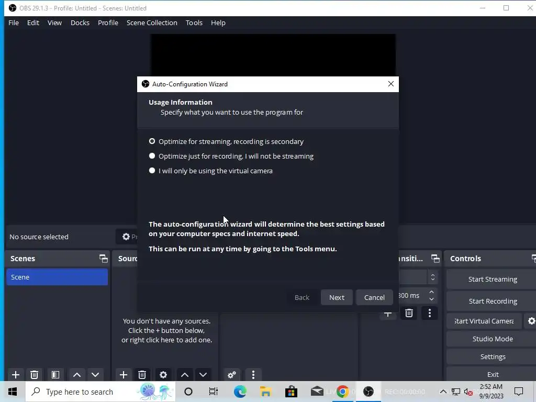
Task: Open source properties gear icon
Action: [x=163, y=375]
